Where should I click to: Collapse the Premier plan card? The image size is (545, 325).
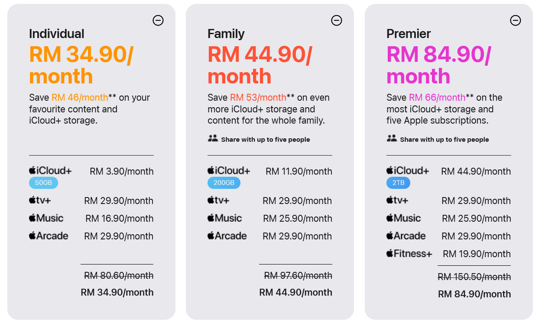[x=516, y=20]
